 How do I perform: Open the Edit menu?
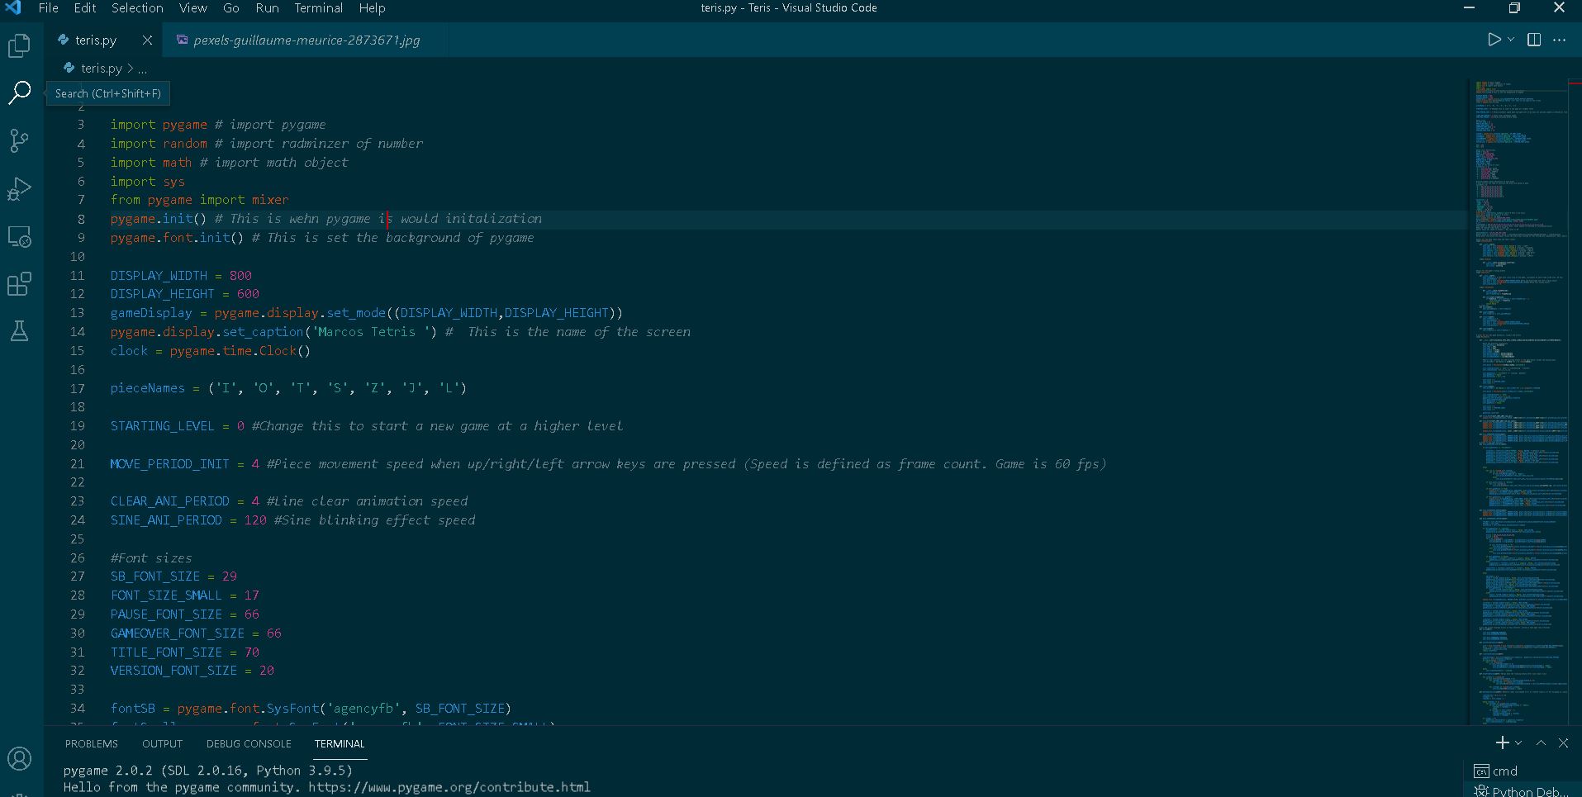85,8
